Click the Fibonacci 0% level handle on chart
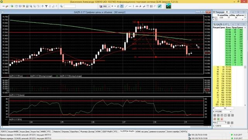This screenshot has height=140, width=248. tap(156, 57)
